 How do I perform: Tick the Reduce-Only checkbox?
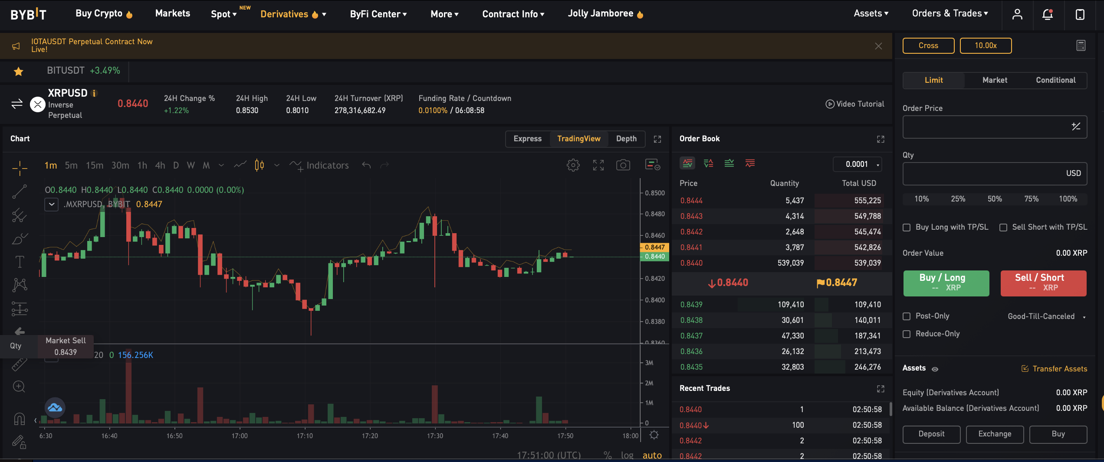(907, 334)
